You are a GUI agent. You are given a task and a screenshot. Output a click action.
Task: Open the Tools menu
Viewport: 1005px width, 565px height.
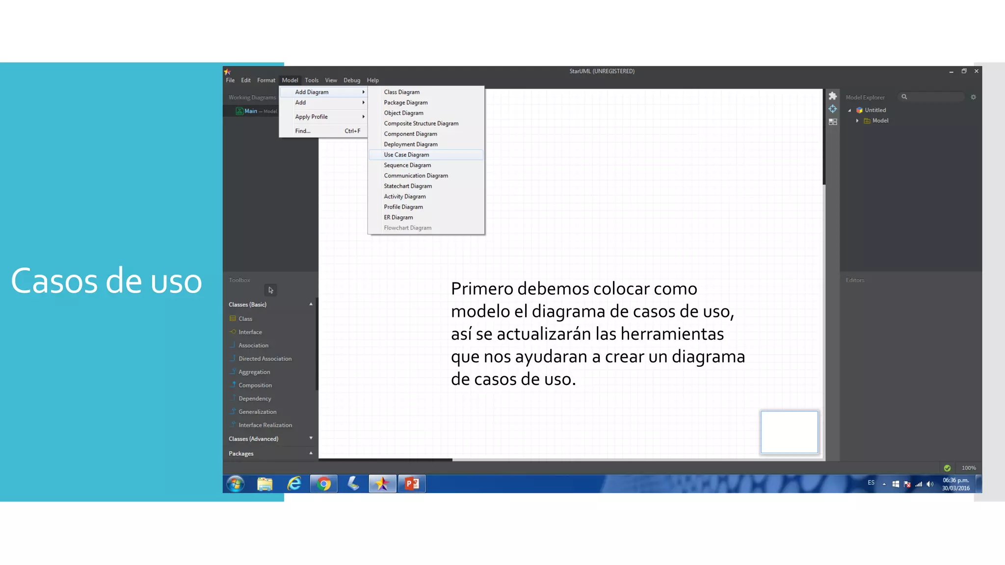click(312, 80)
